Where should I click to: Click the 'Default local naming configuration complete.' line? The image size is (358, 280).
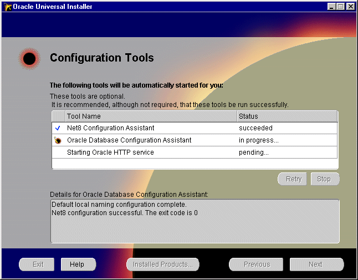point(119,205)
